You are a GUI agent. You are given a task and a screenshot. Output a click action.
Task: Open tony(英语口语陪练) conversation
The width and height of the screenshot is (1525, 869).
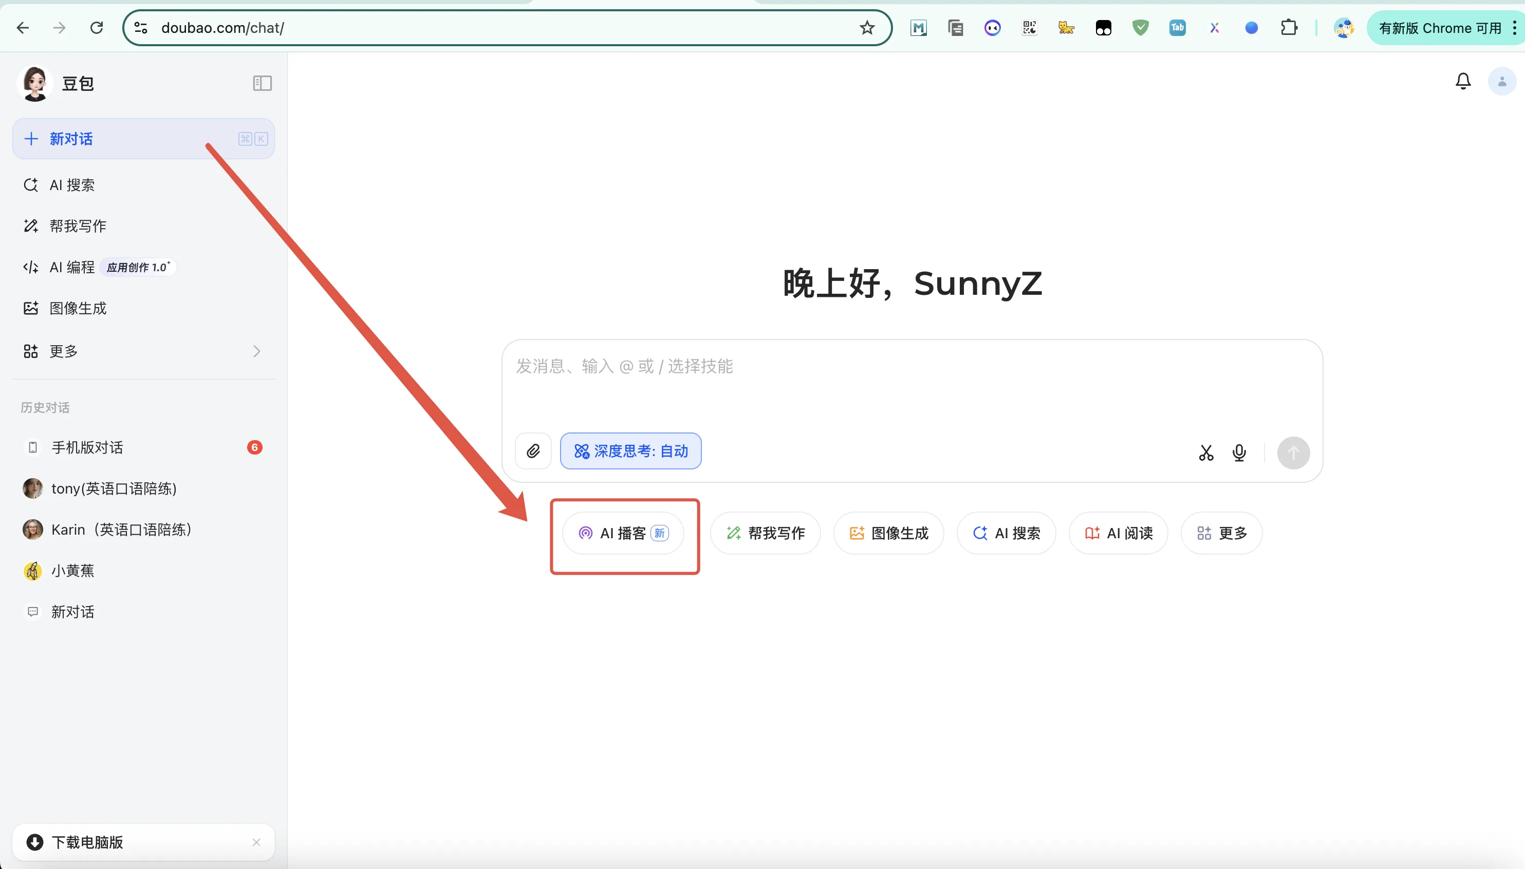(143, 489)
